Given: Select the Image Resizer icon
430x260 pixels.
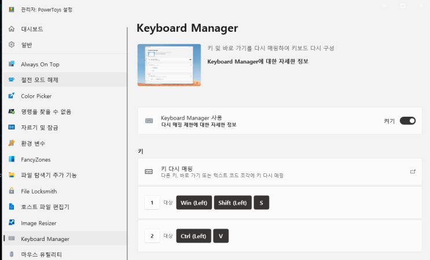Looking at the screenshot, I should 11,222.
